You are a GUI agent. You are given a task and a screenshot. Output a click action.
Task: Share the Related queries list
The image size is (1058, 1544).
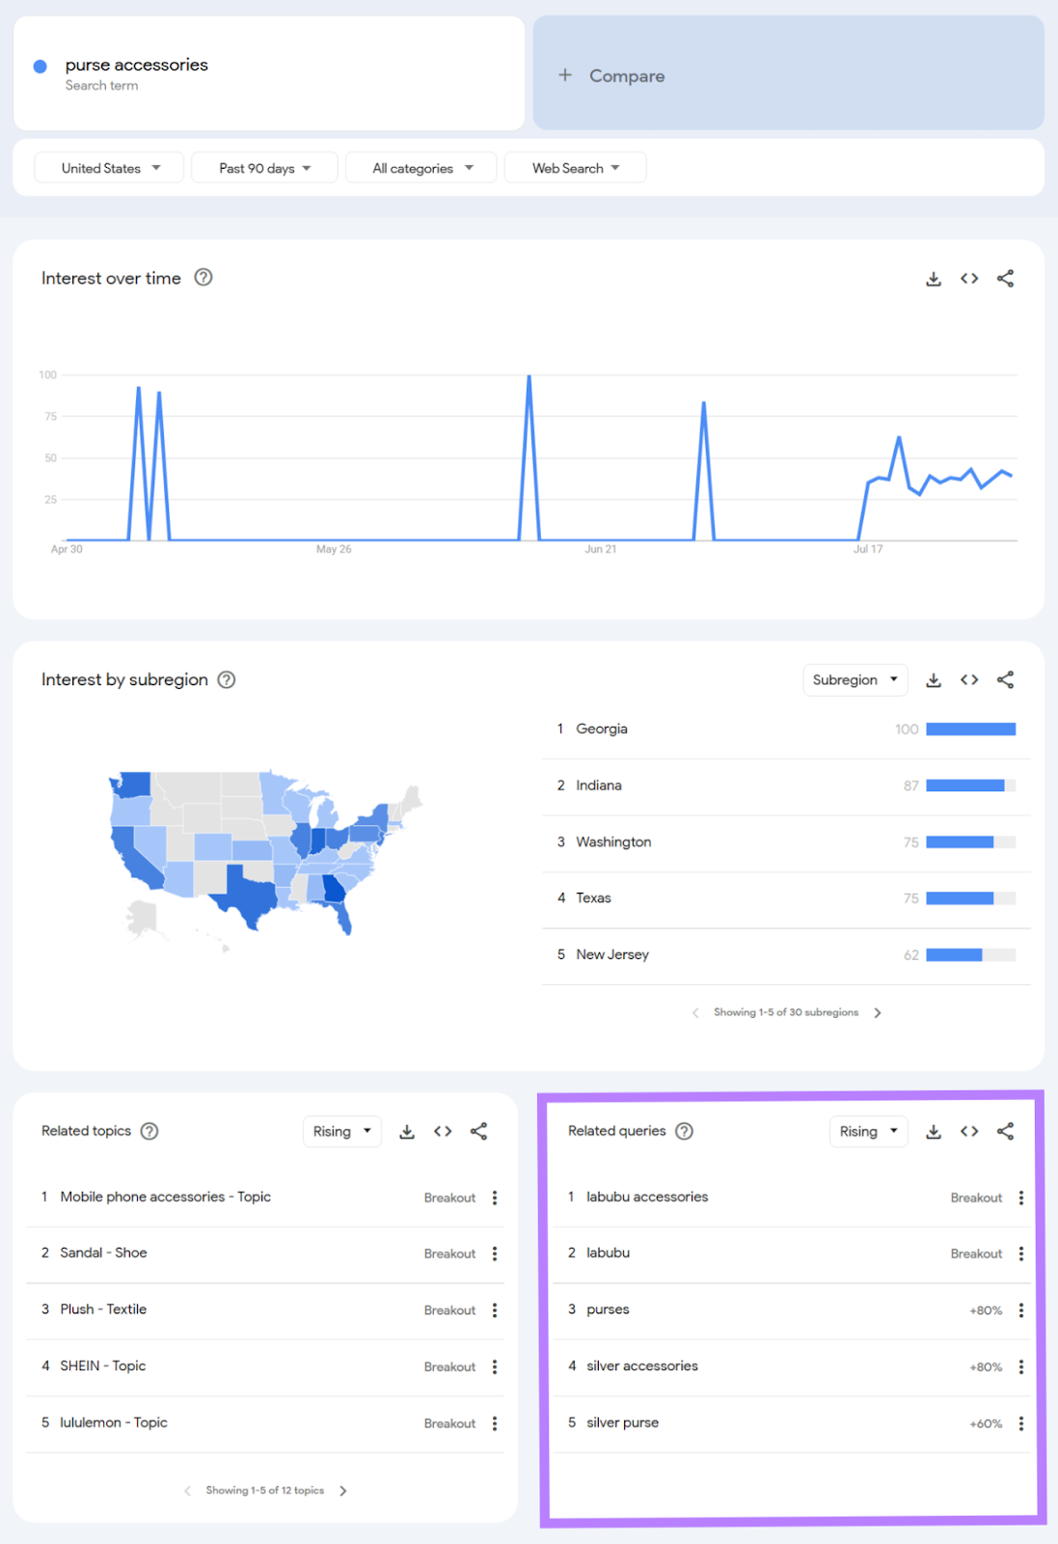1006,1131
